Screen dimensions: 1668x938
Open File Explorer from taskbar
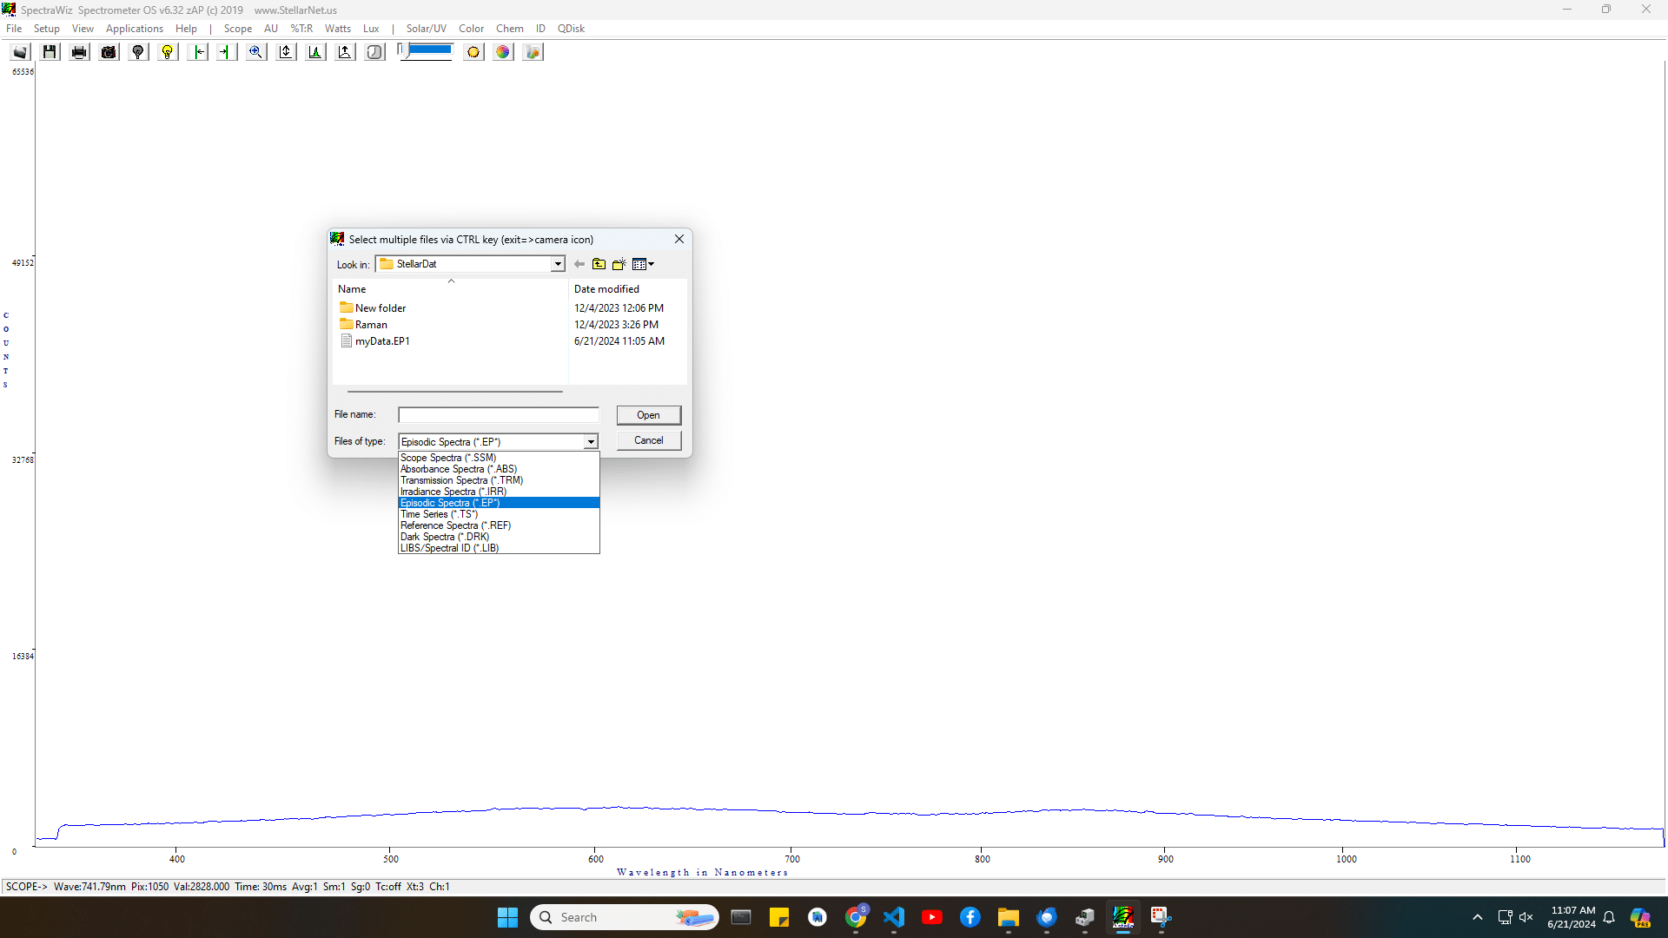point(1009,917)
